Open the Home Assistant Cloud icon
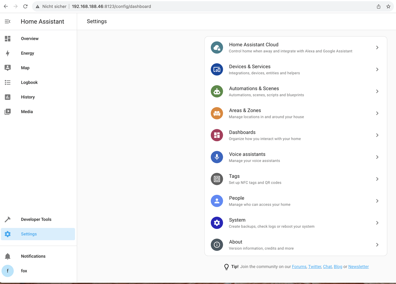The height and width of the screenshot is (284, 396). (x=217, y=47)
